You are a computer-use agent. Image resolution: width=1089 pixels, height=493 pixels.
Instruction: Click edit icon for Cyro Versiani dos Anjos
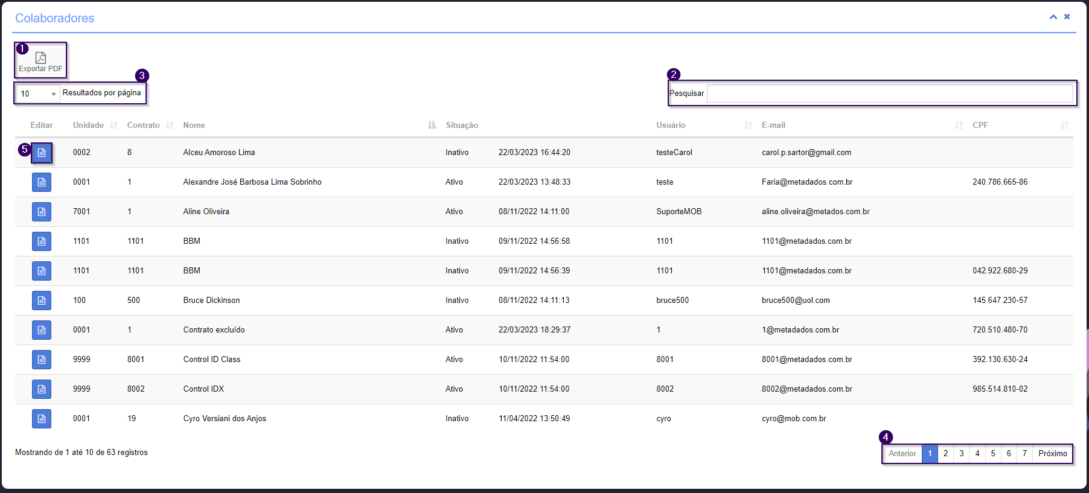tap(42, 419)
